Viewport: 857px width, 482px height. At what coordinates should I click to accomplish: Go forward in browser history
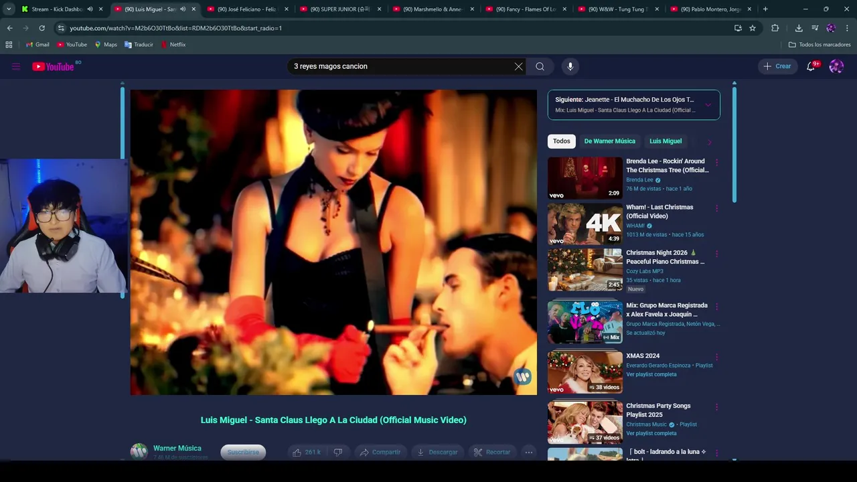pyautogui.click(x=25, y=28)
